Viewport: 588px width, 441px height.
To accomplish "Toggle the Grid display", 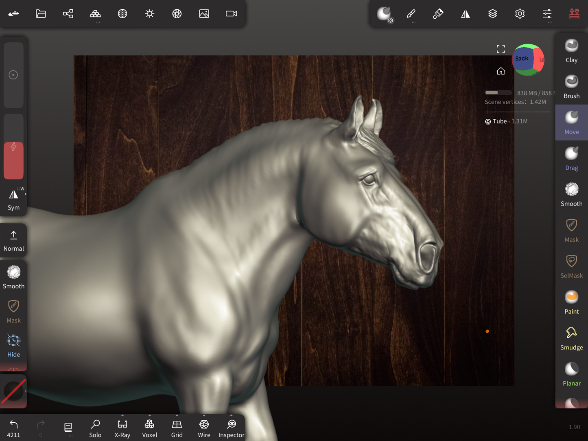I will click(x=177, y=428).
